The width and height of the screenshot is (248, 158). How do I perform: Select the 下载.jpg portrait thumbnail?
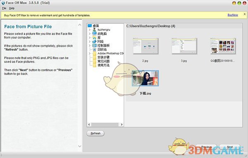point(145,78)
